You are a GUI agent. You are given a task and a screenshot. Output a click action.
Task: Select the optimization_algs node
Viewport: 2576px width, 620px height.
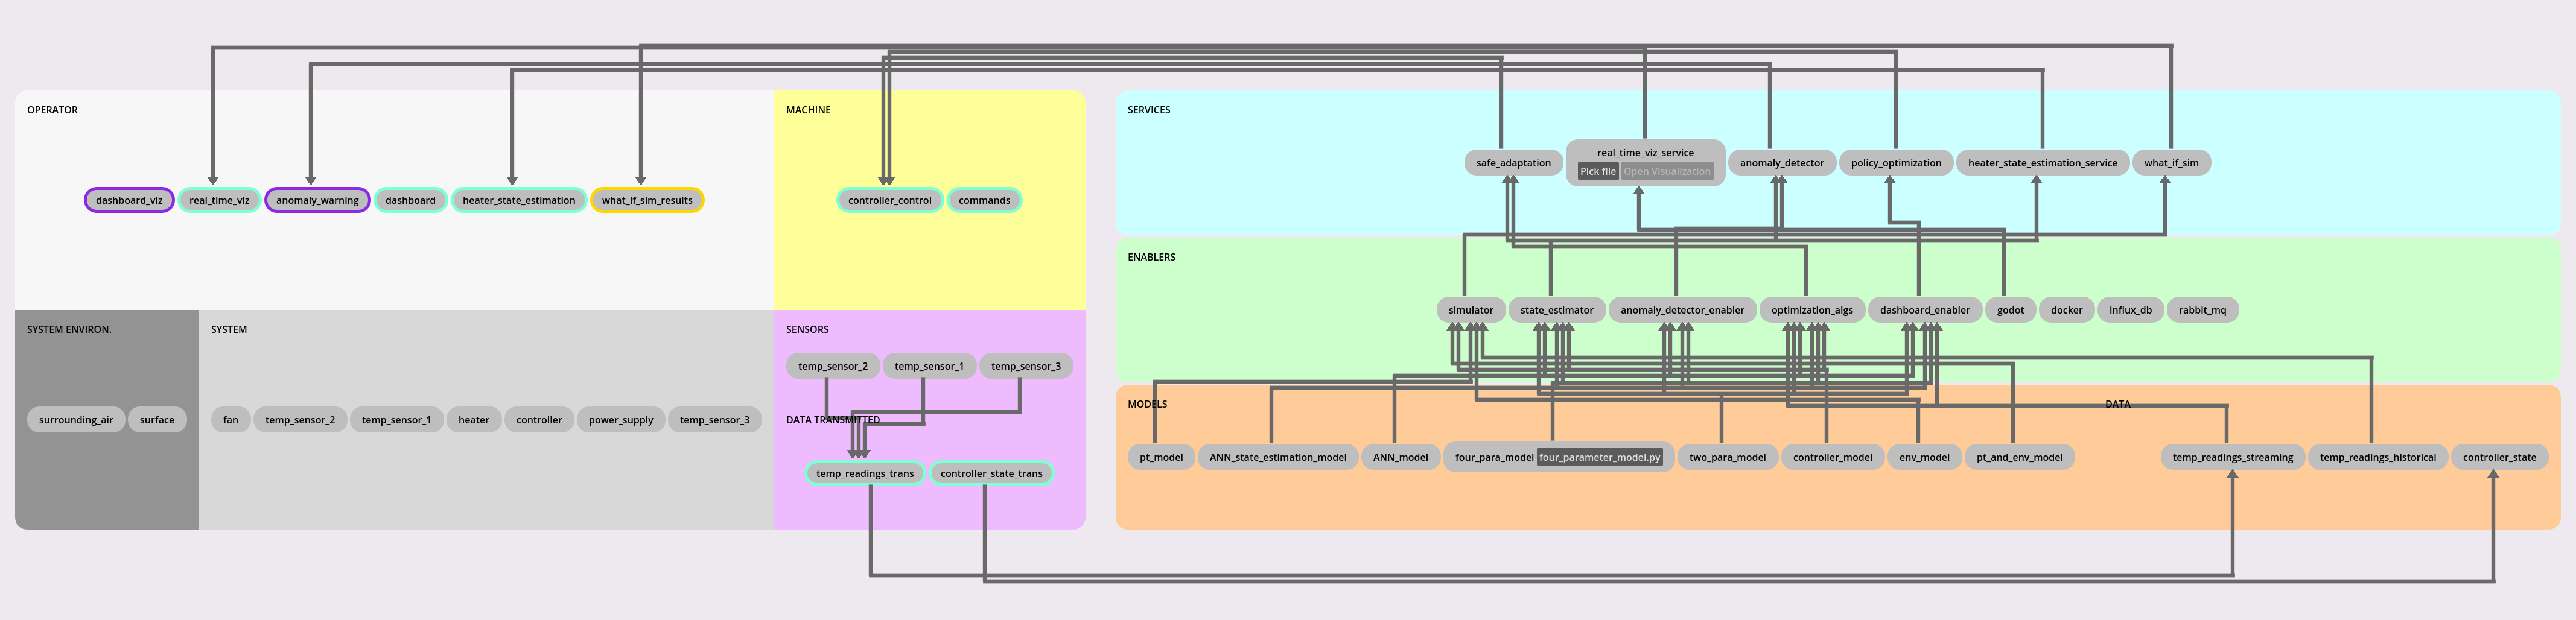[x=1812, y=310]
